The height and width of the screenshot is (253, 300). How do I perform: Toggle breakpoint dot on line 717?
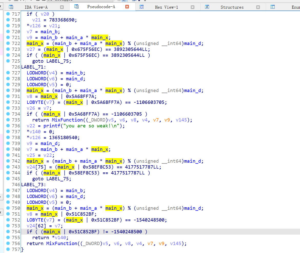(8, 14)
